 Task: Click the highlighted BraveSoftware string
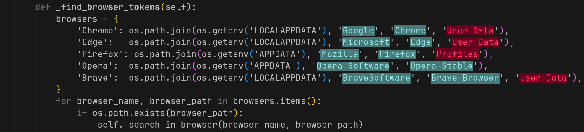point(376,78)
